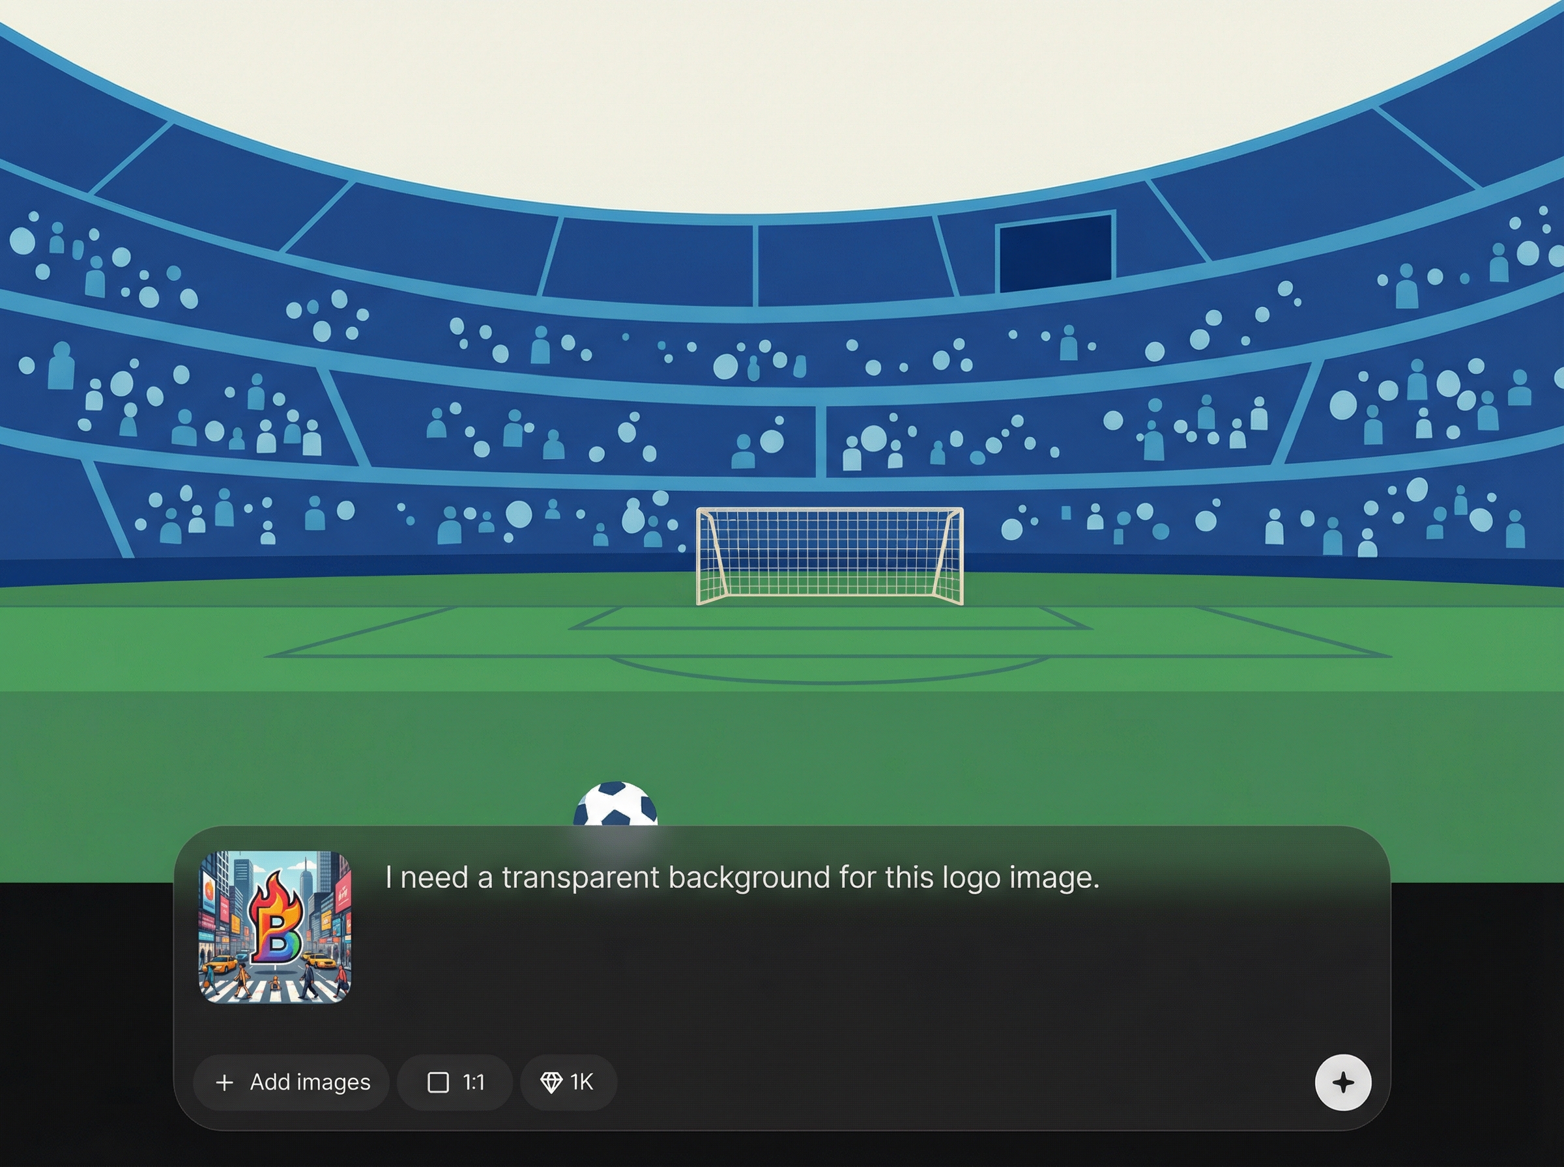1564x1167 pixels.
Task: Open the attached logo image thumbnail
Action: (275, 927)
